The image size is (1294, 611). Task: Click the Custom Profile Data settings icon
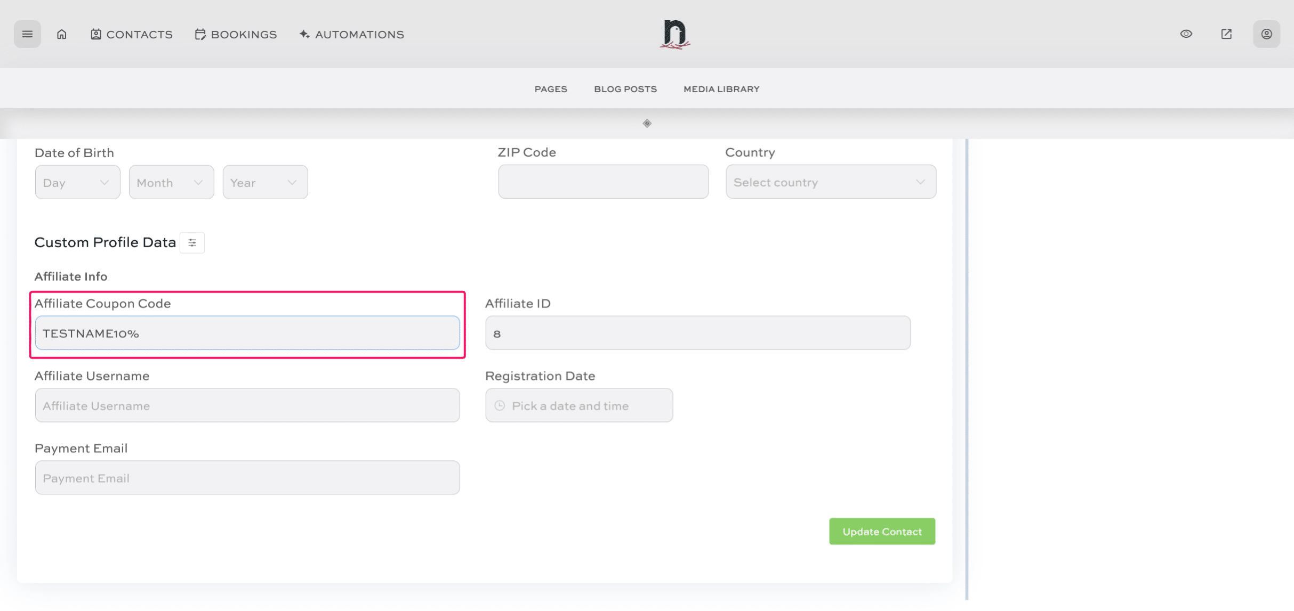click(192, 243)
